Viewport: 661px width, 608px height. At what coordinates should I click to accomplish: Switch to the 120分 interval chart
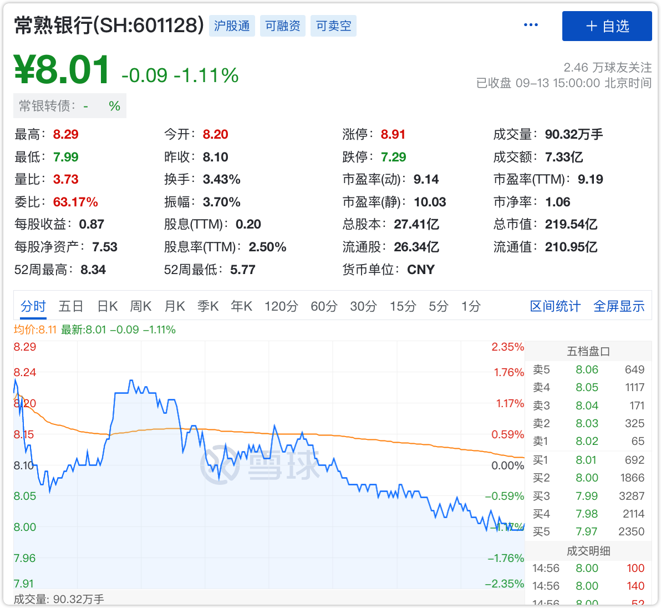(281, 306)
